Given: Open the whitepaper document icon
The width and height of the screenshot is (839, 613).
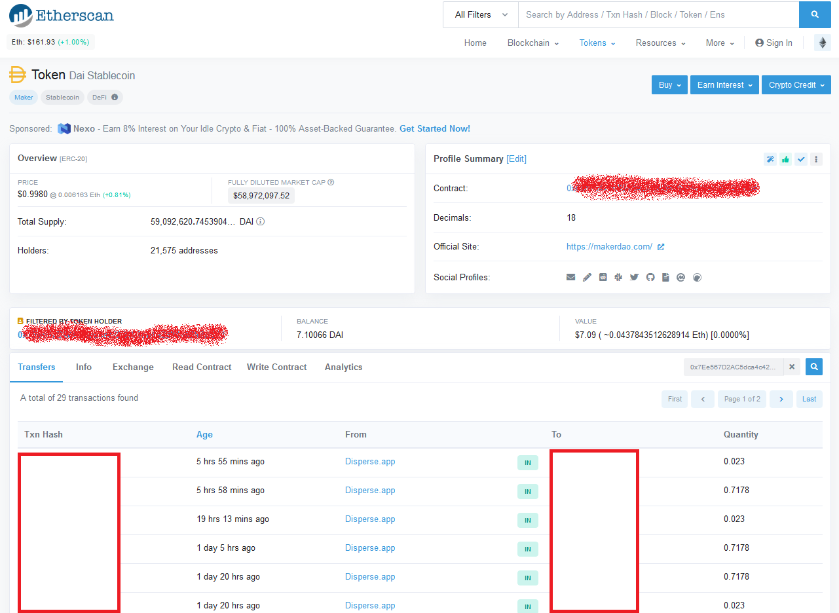Looking at the screenshot, I should pos(665,278).
